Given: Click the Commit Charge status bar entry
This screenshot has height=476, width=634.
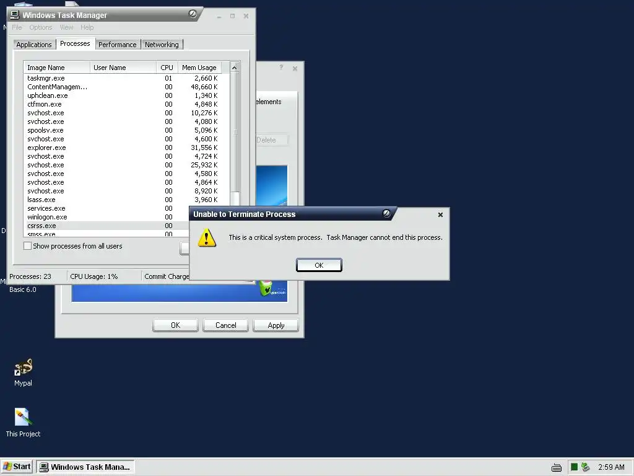Looking at the screenshot, I should pyautogui.click(x=166, y=276).
